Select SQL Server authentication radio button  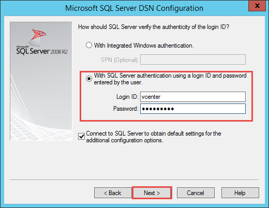pyautogui.click(x=89, y=79)
